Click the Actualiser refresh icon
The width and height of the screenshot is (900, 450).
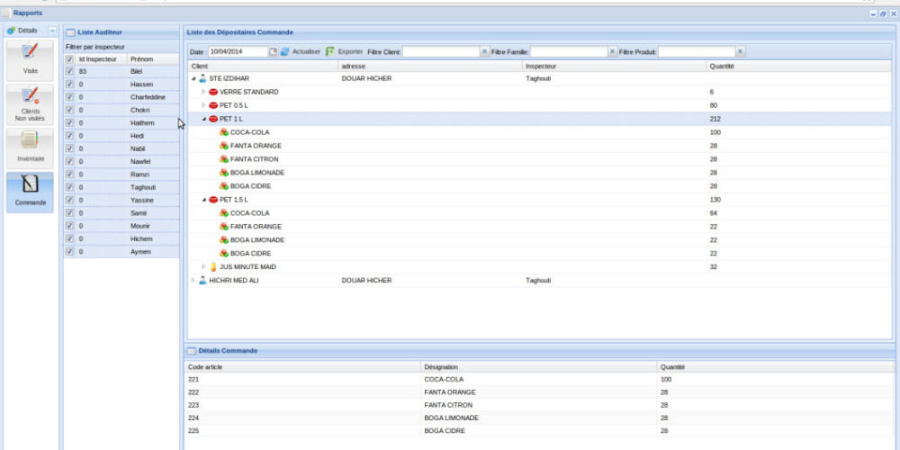284,52
